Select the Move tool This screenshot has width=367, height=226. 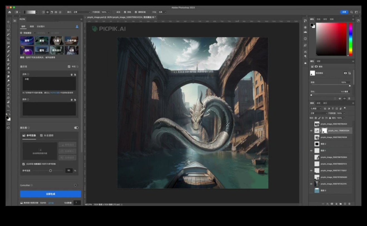(x=8, y=22)
